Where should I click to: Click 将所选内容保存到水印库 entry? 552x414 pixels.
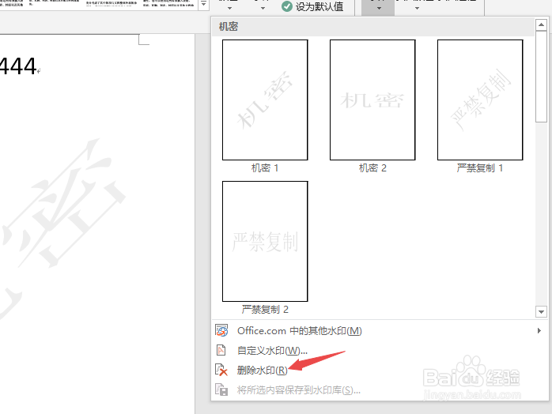coord(379,390)
